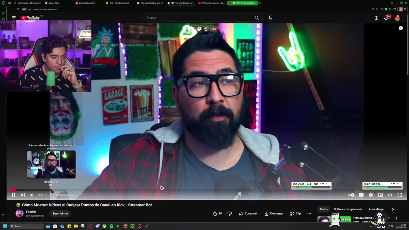Image resolution: width=409 pixels, height=230 pixels.
Task: Subscribe to Fenrhir with Suscribirme
Action: coord(60,213)
